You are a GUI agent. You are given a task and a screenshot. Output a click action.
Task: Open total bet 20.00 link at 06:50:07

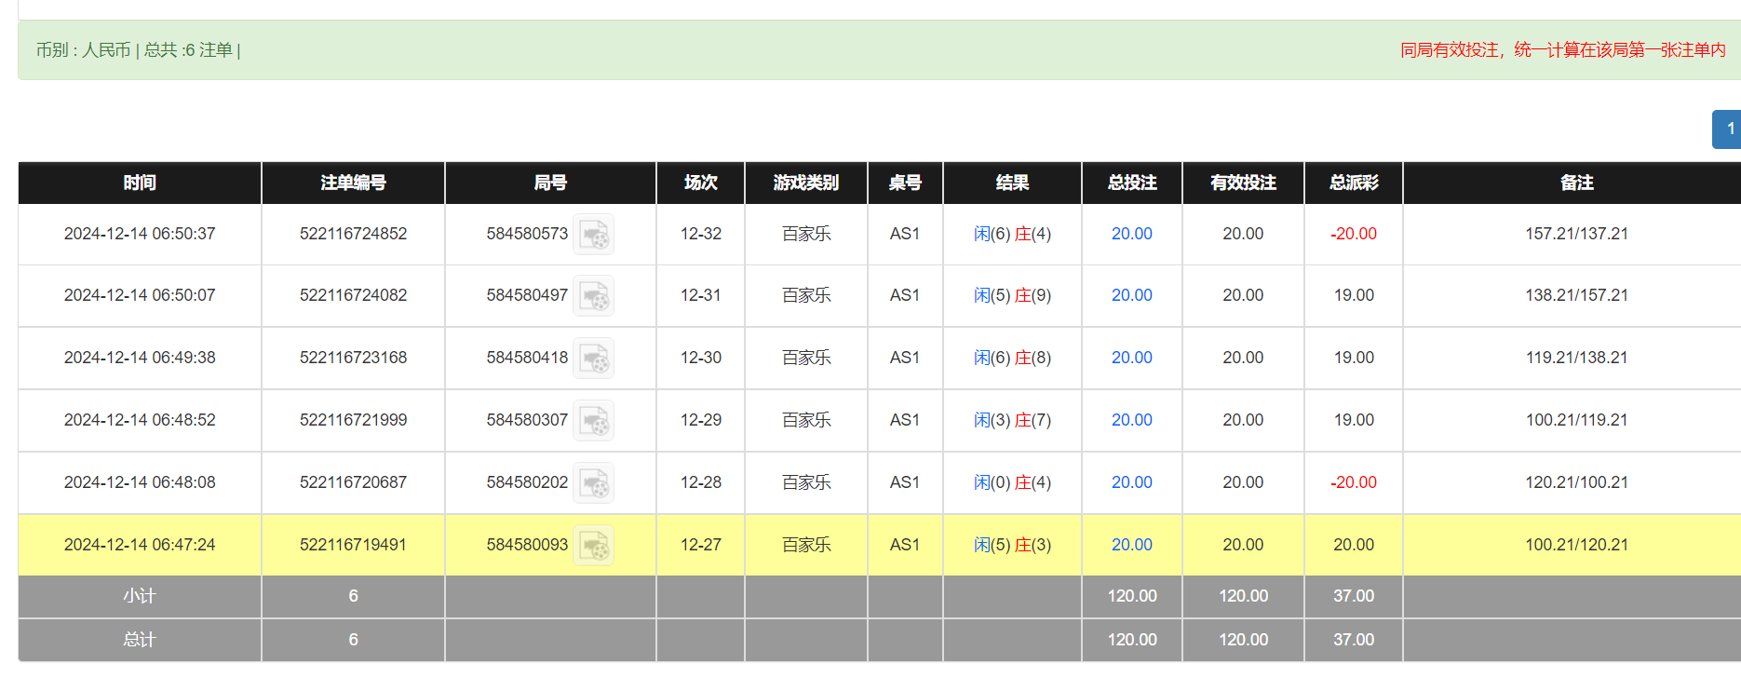[x=1131, y=295]
